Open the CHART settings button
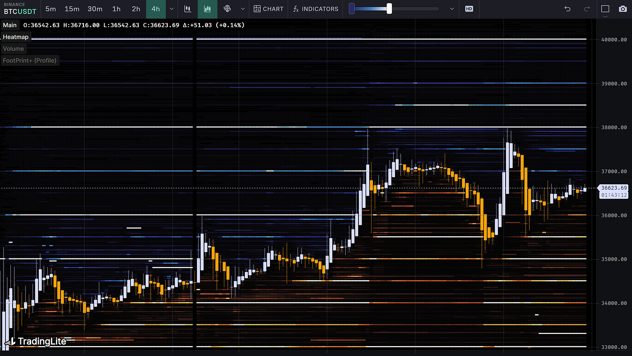The image size is (632, 356). coord(269,9)
